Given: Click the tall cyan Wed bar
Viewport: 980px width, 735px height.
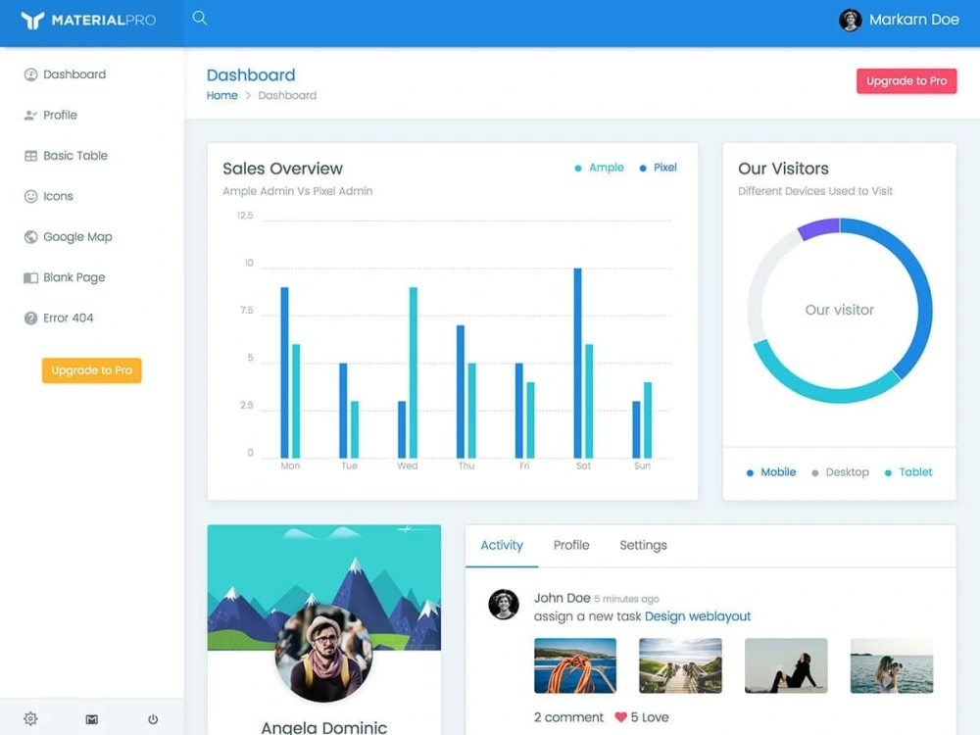Looking at the screenshot, I should click(414, 372).
